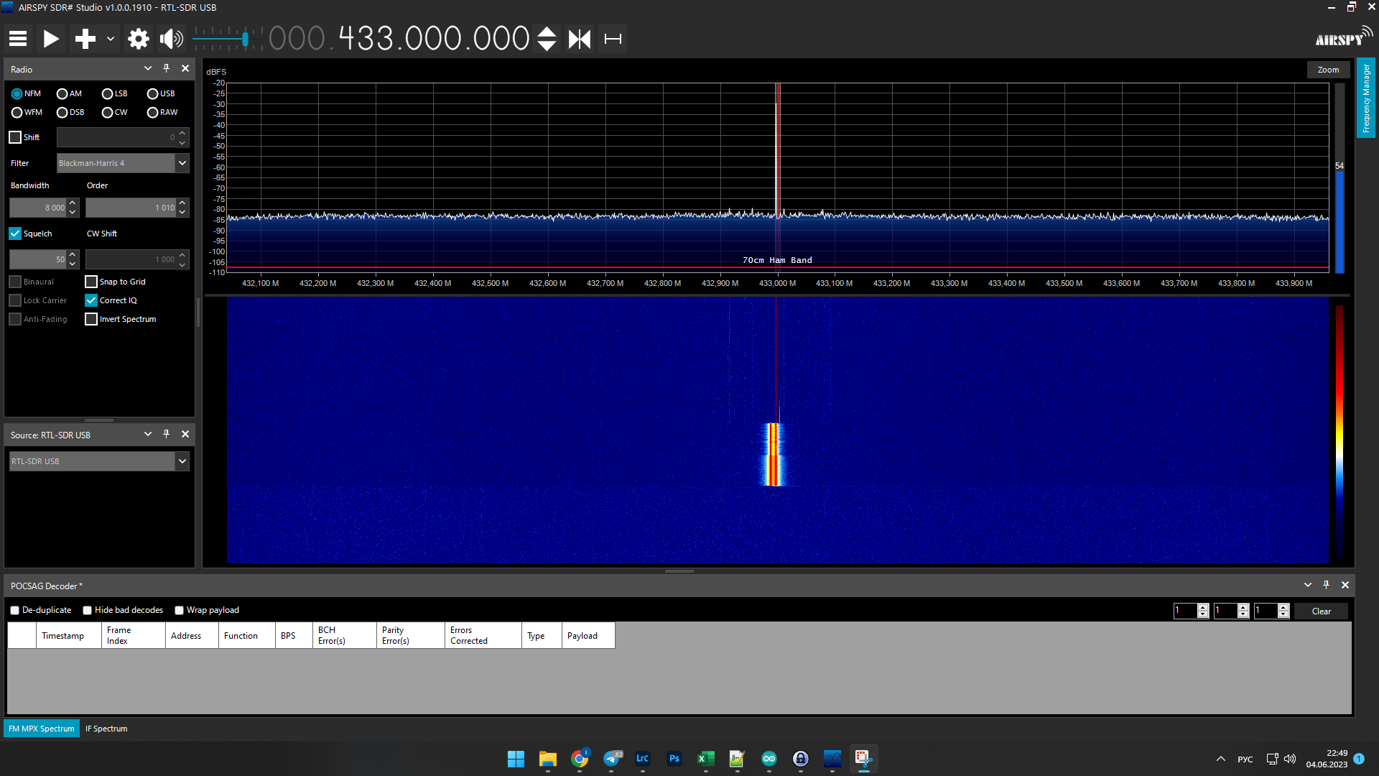This screenshot has width=1379, height=776.
Task: Open the Frequency Manager side tab
Action: point(1366,98)
